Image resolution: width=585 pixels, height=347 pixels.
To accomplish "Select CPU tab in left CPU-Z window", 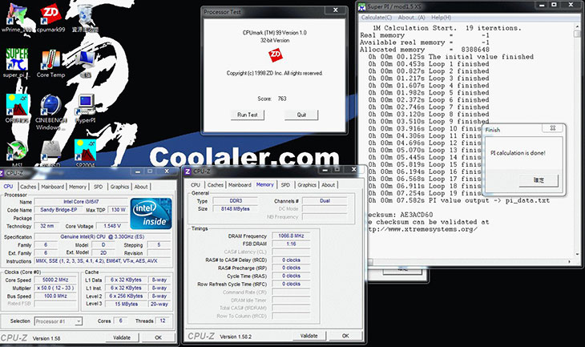I will pyautogui.click(x=8, y=187).
